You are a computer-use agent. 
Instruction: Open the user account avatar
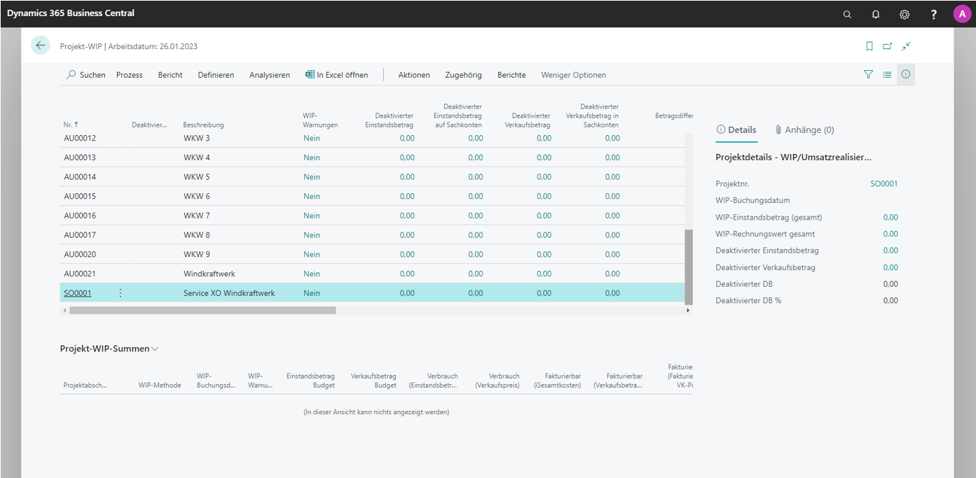pyautogui.click(x=962, y=14)
